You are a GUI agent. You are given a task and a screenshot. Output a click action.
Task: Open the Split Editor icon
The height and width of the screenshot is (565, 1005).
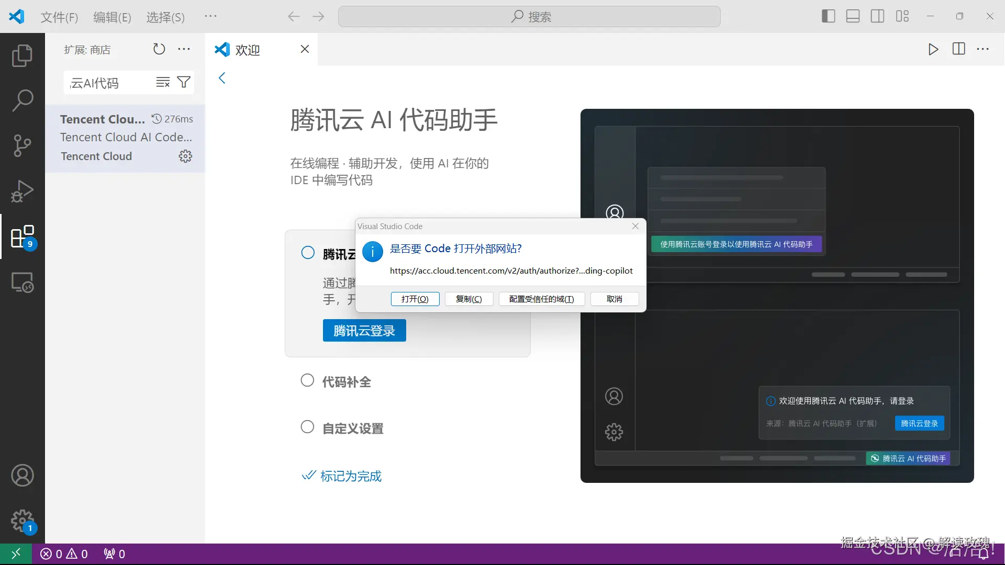959,49
